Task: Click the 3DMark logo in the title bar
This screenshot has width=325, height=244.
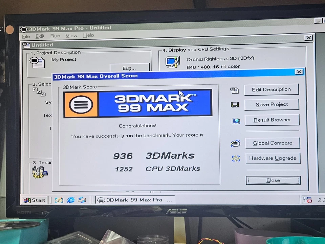Action: coord(23,29)
